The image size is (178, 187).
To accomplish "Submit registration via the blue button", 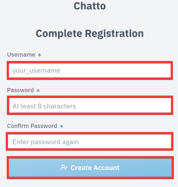I will (90, 168).
